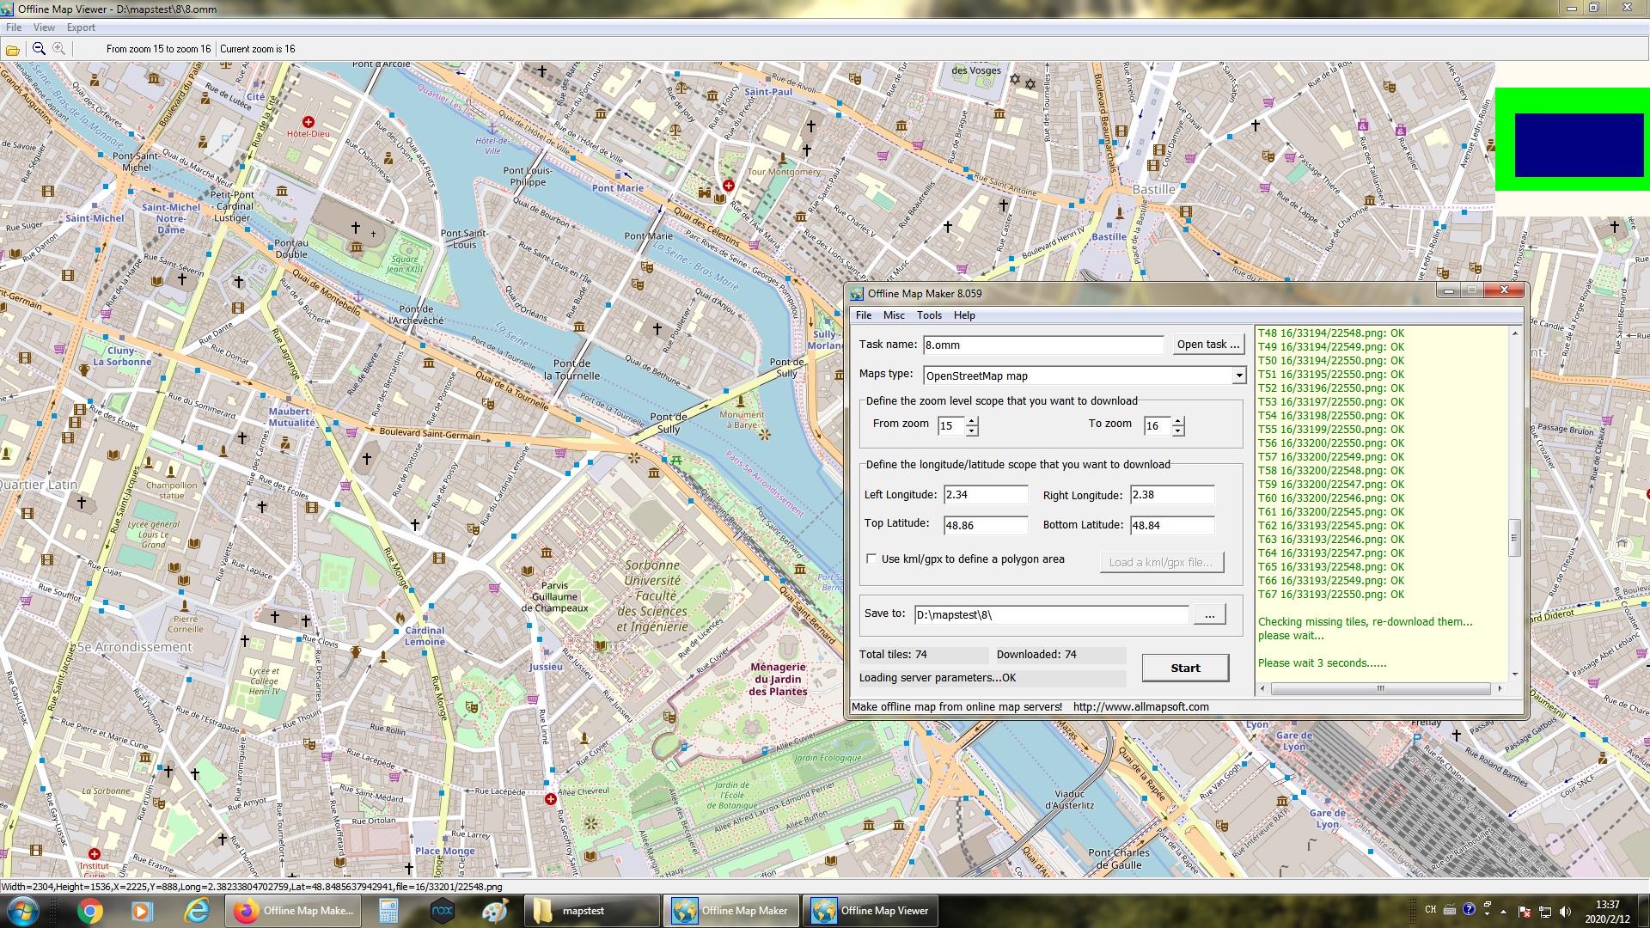Launch Google Chrome from the taskbar
This screenshot has height=928, width=1650.
89,911
